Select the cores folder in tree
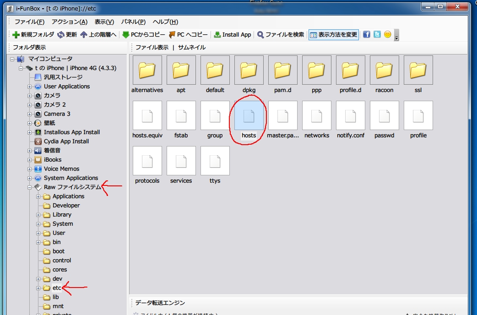This screenshot has height=315, width=477. point(60,270)
